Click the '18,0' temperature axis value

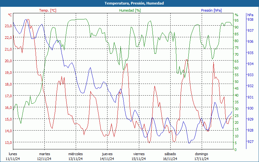coord(9,84)
